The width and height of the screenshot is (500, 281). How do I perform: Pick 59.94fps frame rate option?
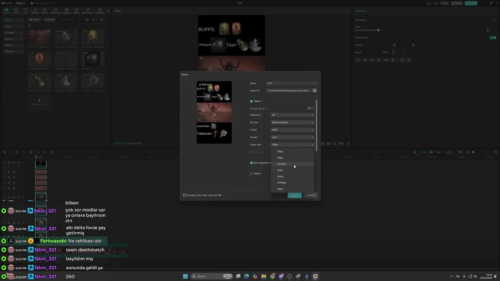pyautogui.click(x=292, y=183)
